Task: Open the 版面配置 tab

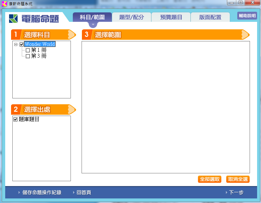Action: [210, 17]
